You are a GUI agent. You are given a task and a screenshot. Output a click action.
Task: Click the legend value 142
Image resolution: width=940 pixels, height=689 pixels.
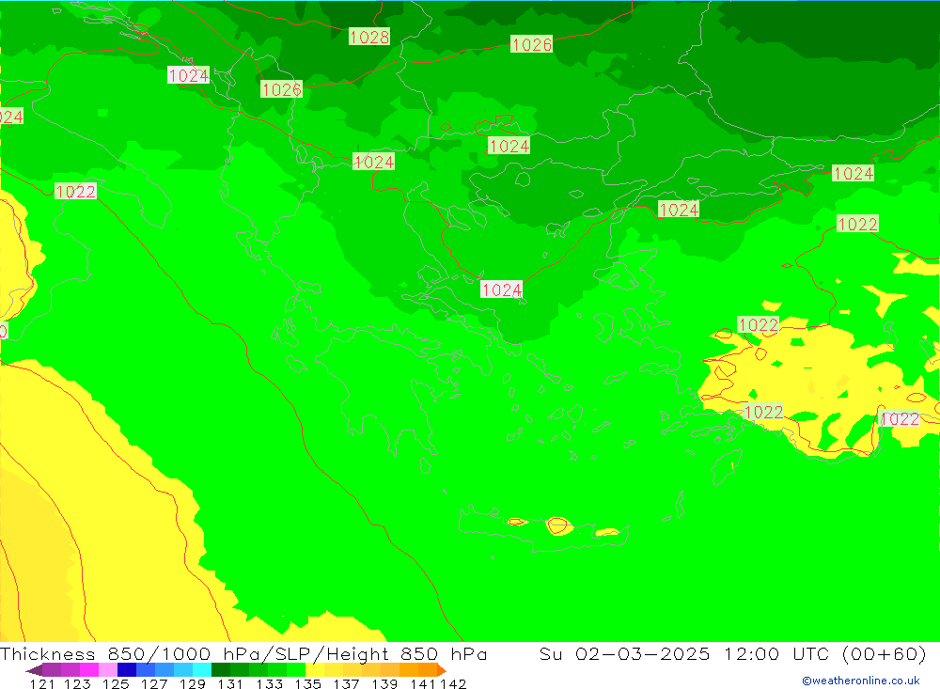tap(453, 683)
